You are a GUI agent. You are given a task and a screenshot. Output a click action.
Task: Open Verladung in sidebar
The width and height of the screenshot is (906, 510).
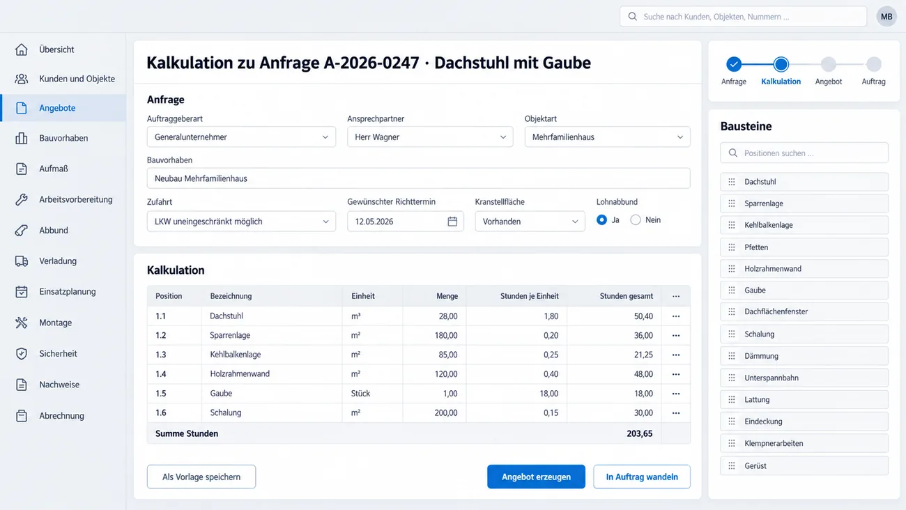[63, 261]
